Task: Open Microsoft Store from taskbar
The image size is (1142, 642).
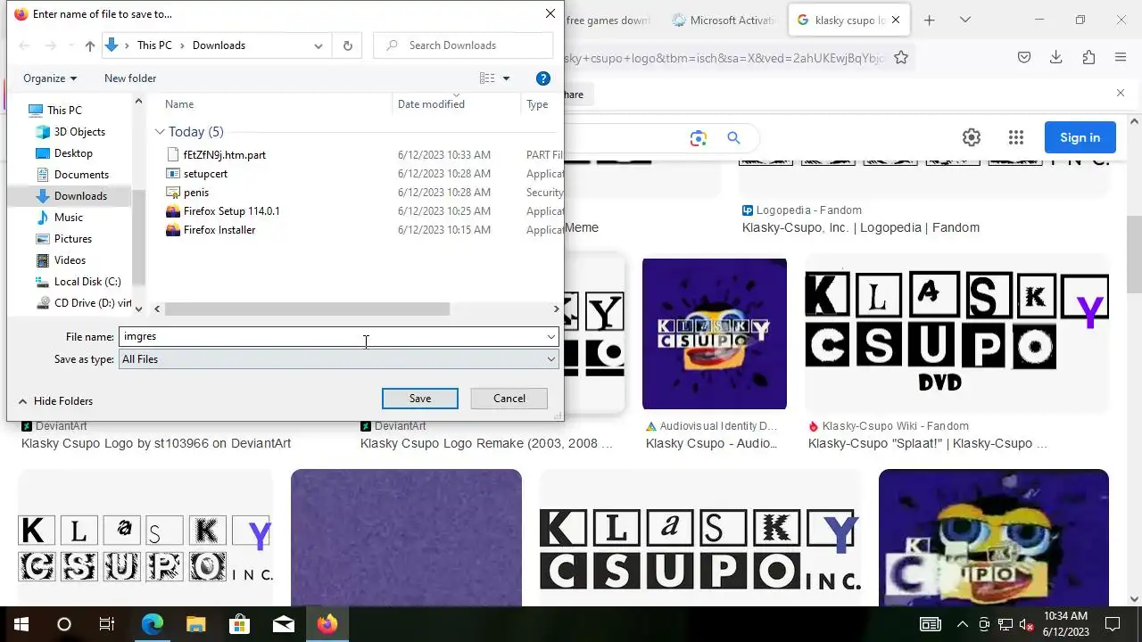Action: click(240, 624)
